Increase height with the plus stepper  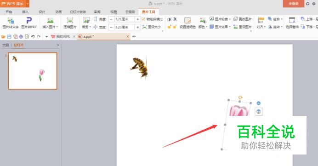(x=138, y=19)
